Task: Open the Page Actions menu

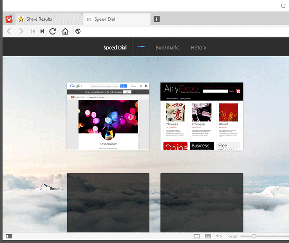Action: 219,236
